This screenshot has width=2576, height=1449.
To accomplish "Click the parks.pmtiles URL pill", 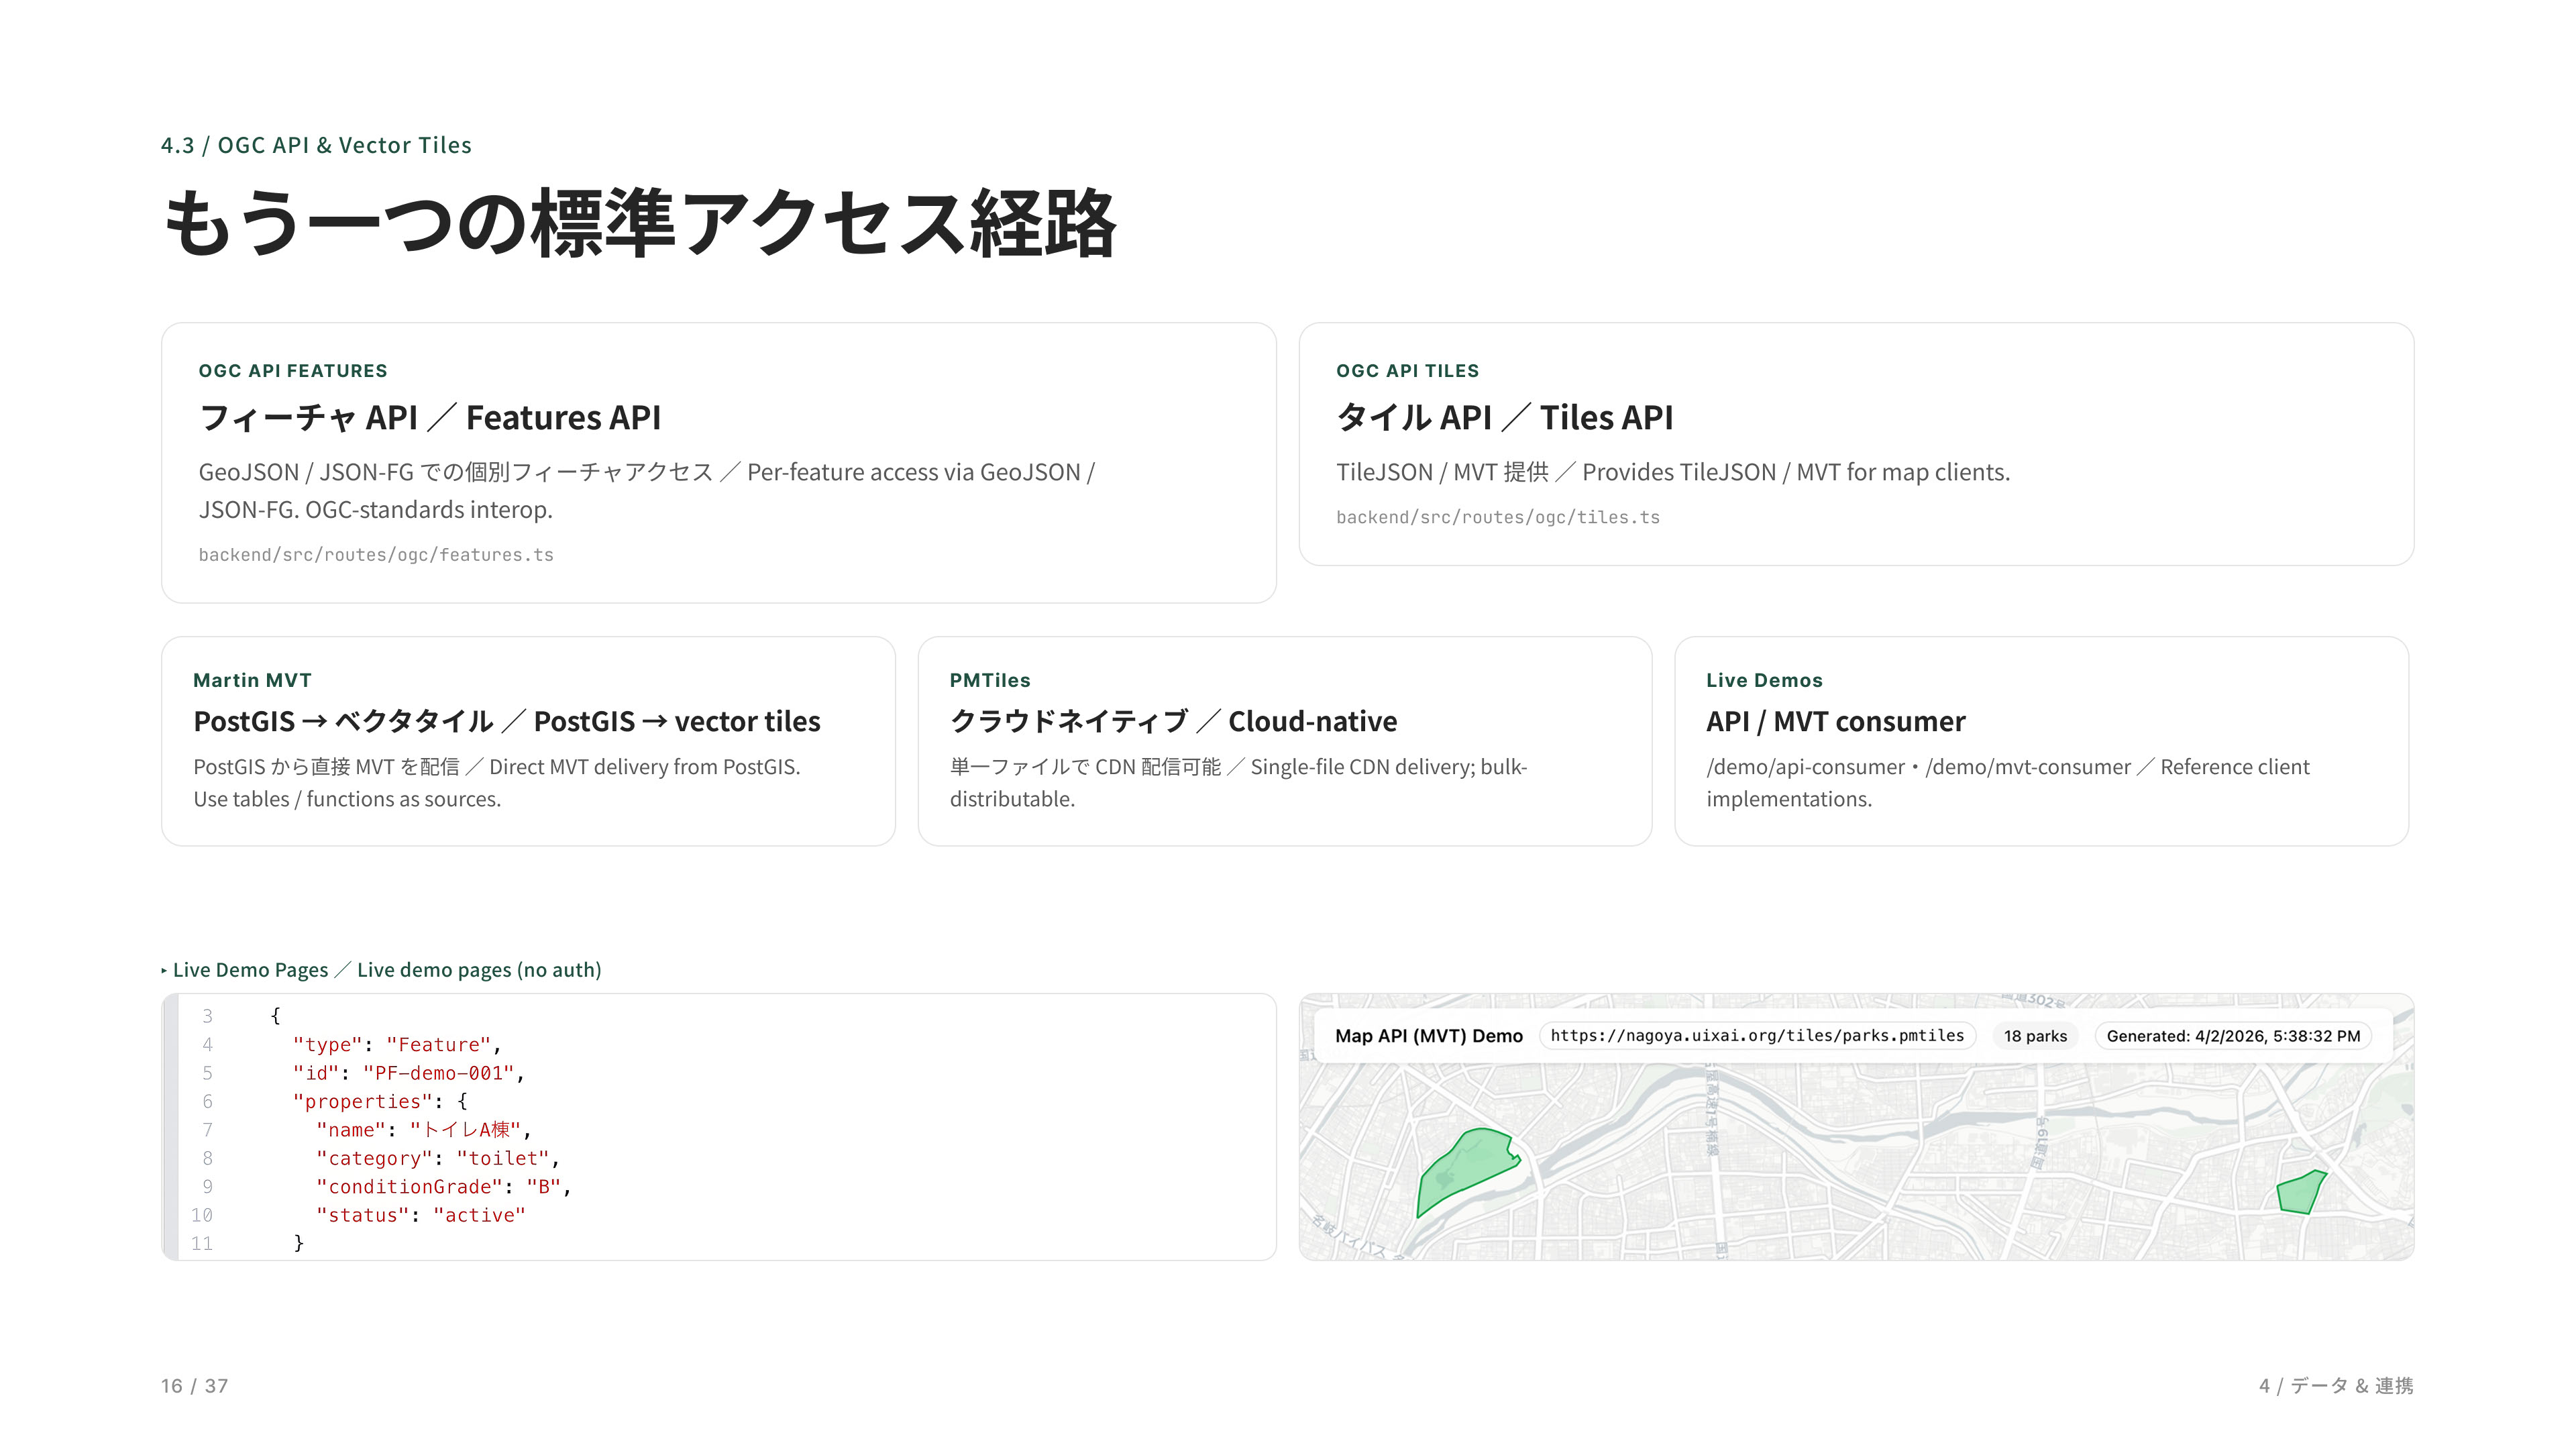I will (1757, 1036).
